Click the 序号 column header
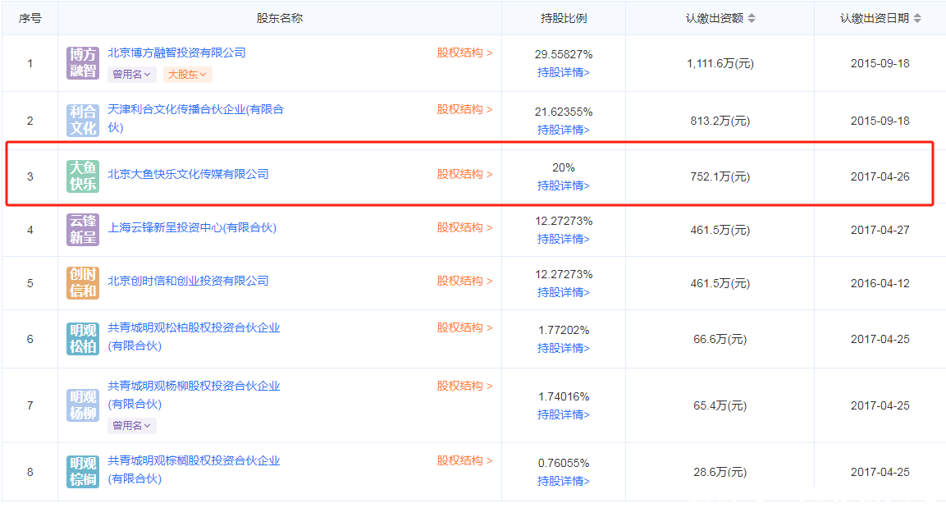Viewport: 946px width, 508px height. point(30,18)
